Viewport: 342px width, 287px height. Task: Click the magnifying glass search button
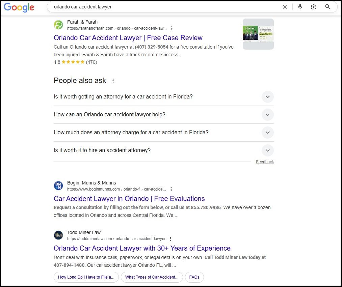327,7
